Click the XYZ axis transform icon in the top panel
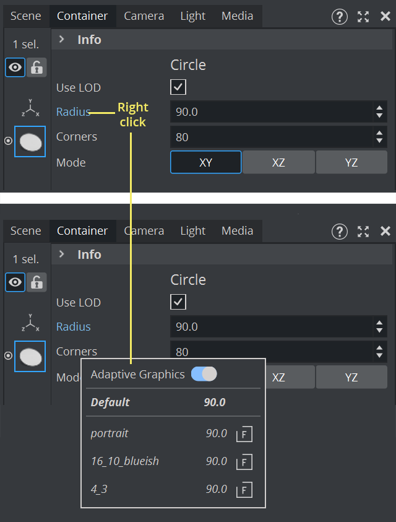 tap(30, 110)
